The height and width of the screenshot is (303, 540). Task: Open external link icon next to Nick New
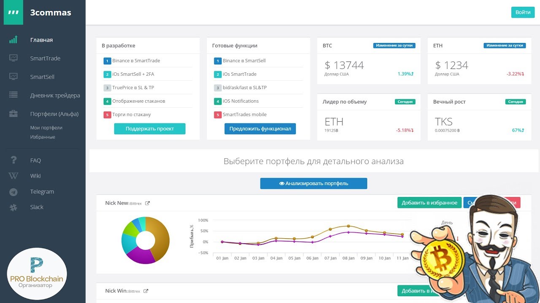click(x=147, y=203)
